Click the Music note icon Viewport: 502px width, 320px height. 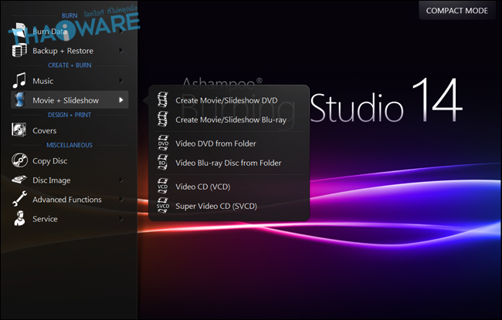19,80
